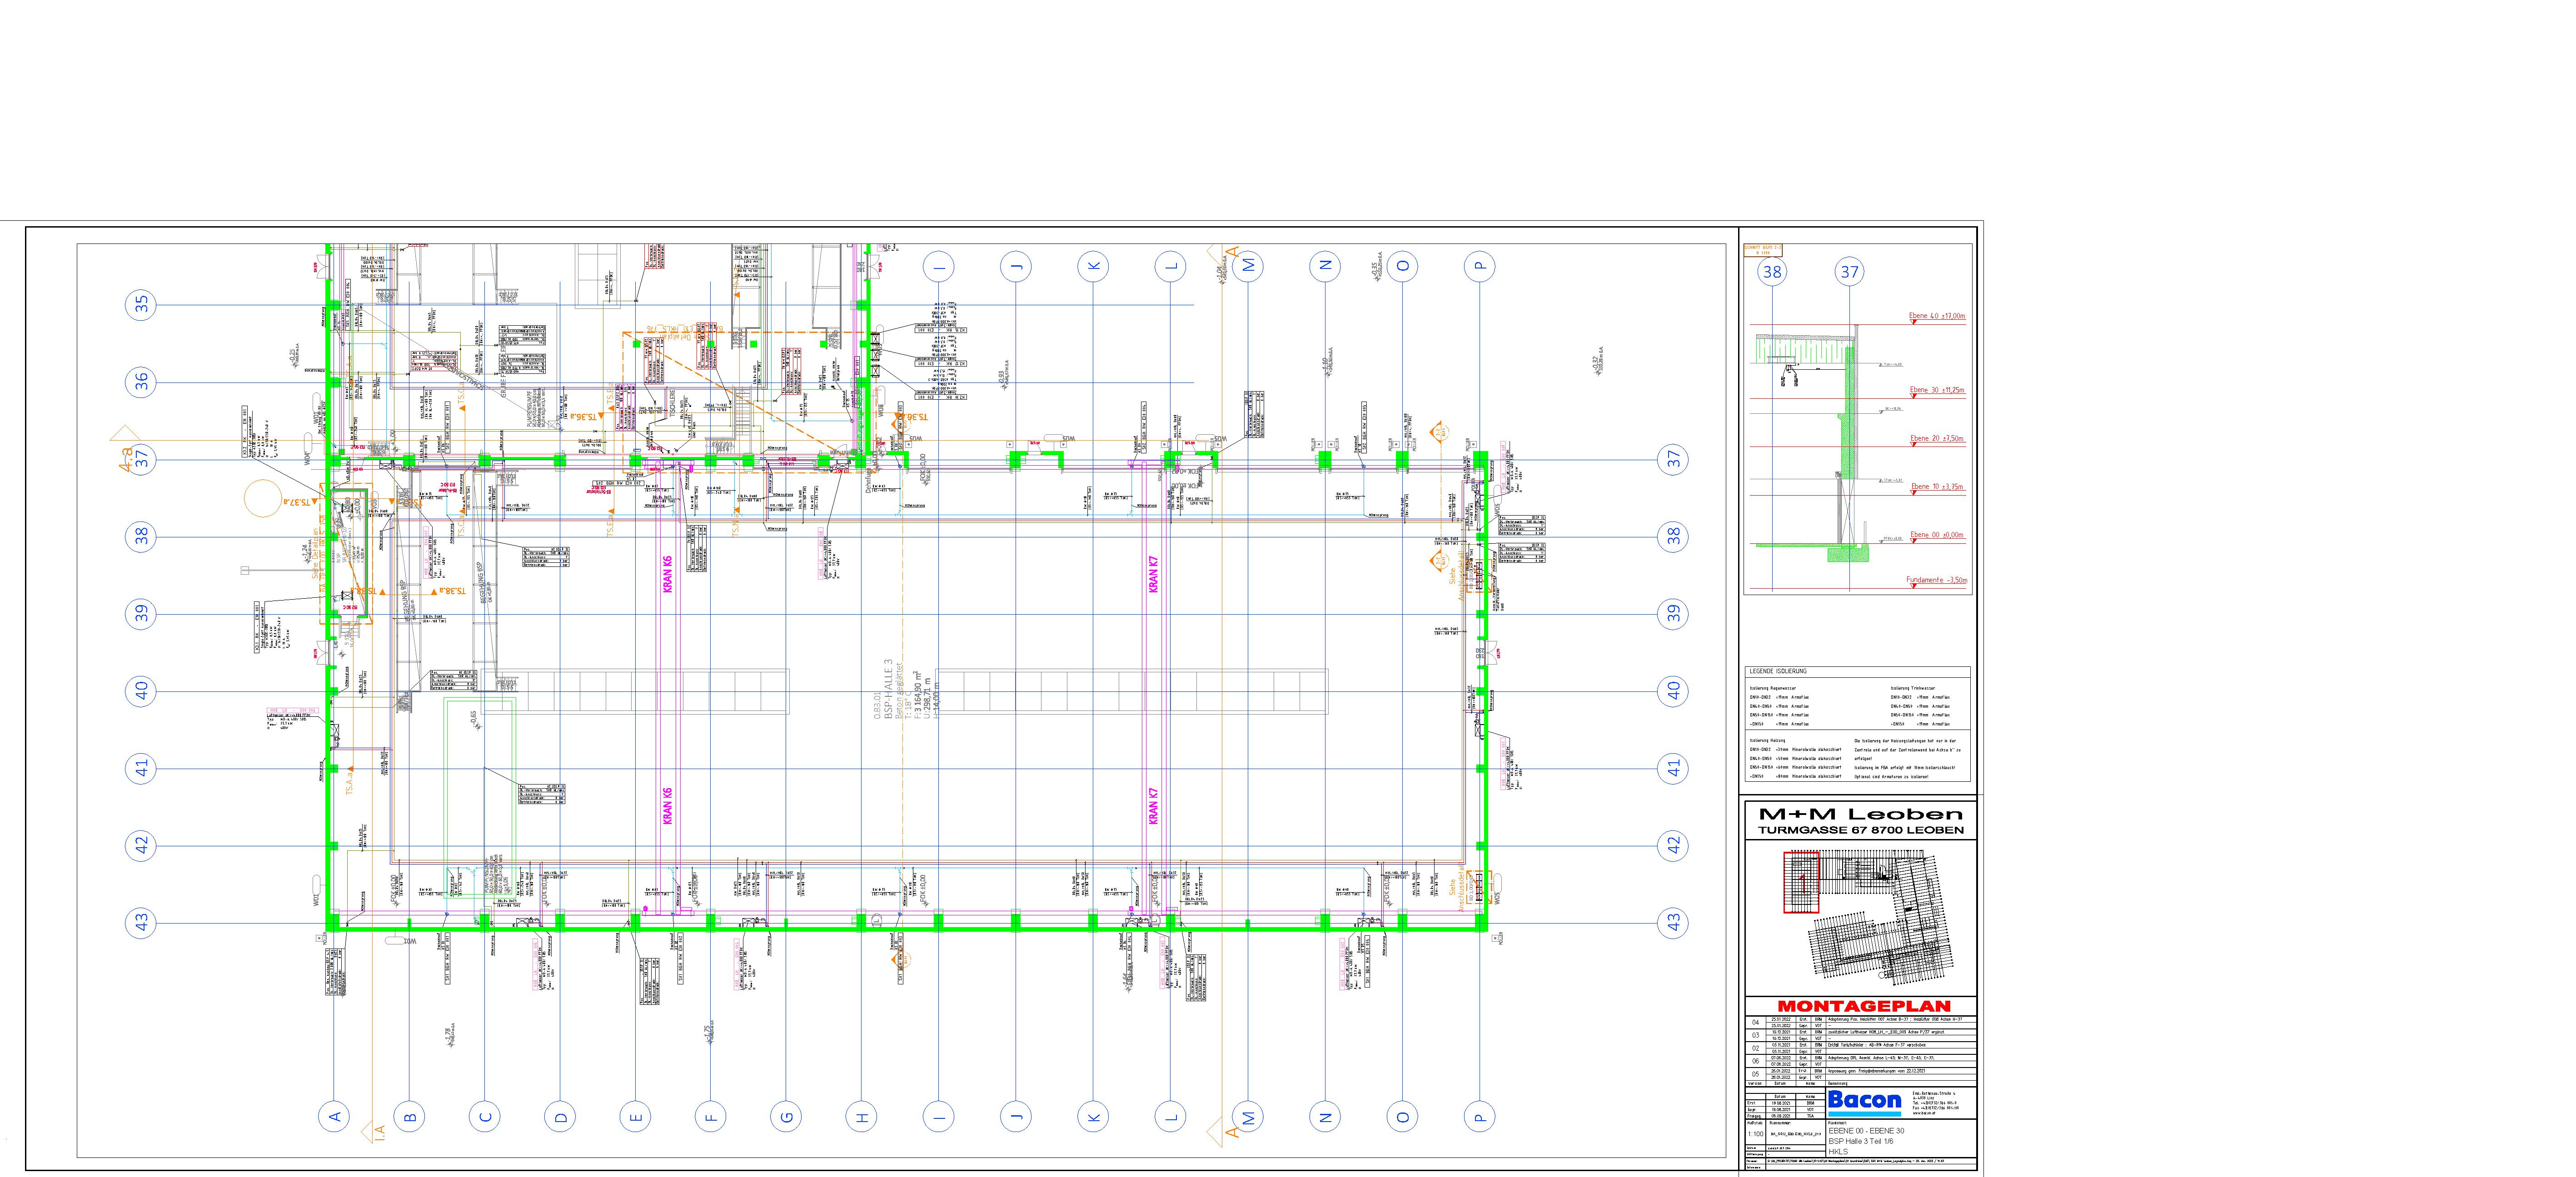
Task: Click the axis 35 grid bubble on left
Action: (142, 304)
